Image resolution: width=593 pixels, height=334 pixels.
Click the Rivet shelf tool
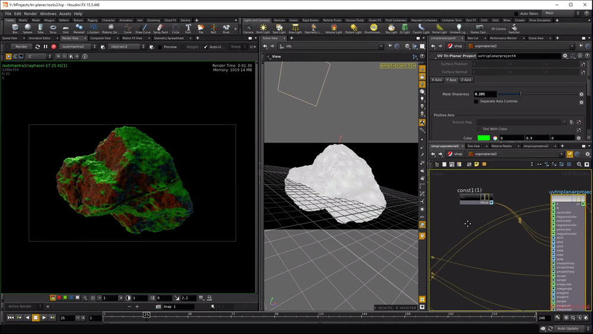pyautogui.click(x=226, y=28)
